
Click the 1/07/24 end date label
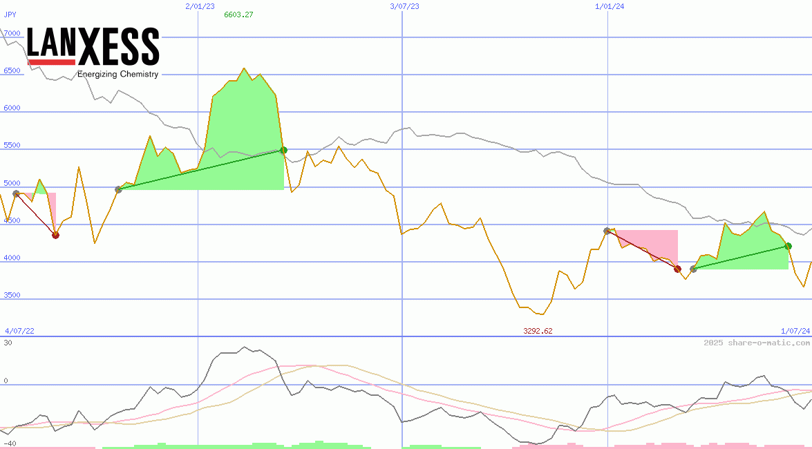795,331
